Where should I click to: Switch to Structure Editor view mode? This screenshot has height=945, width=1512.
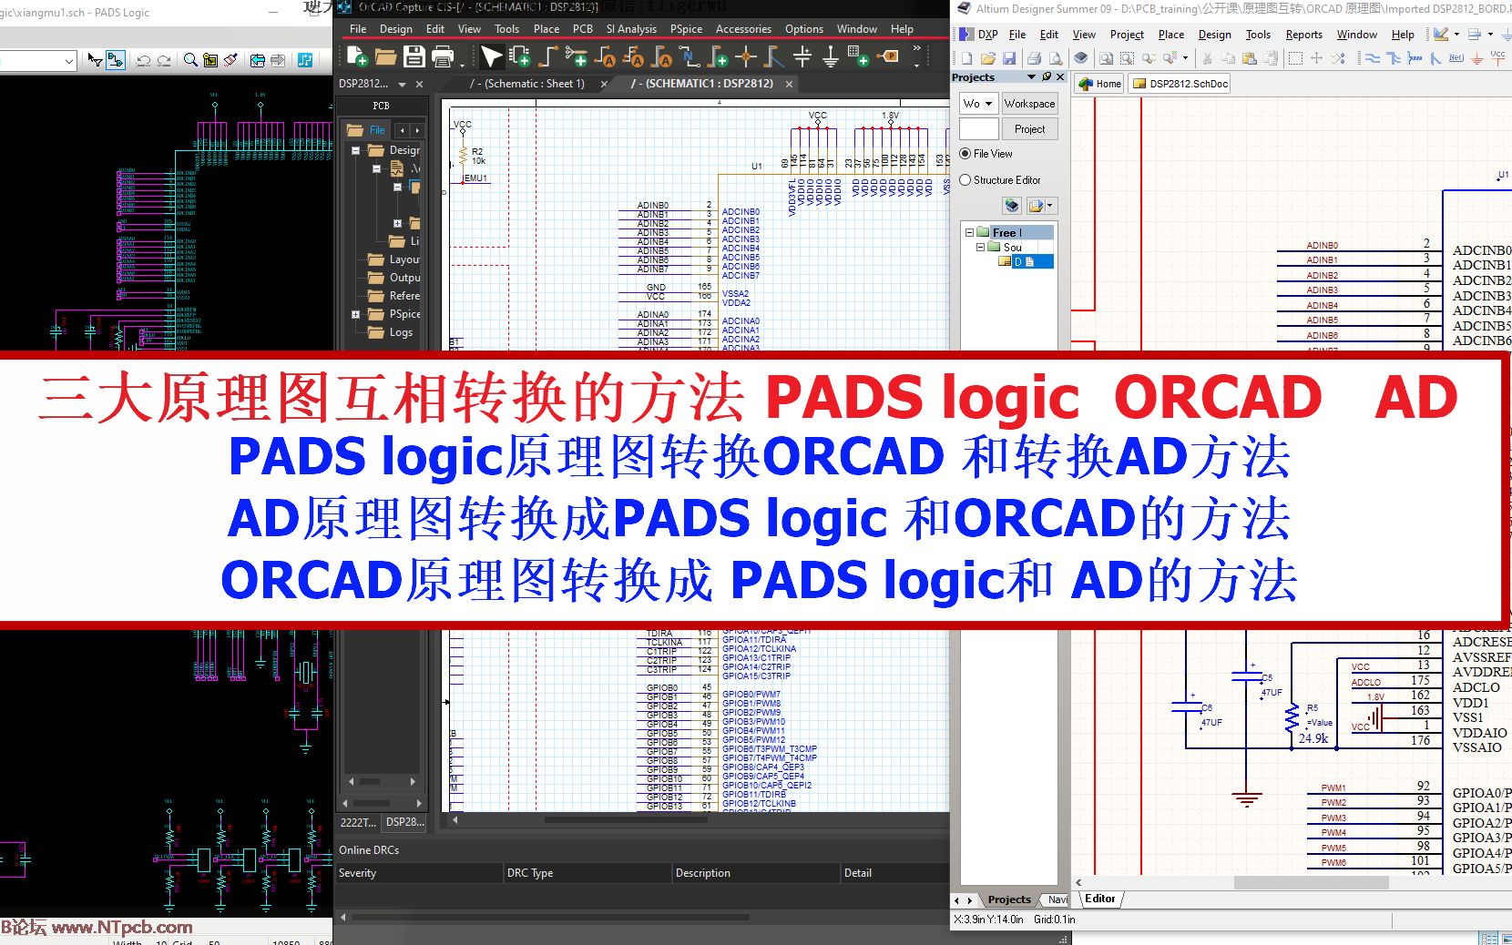click(965, 179)
